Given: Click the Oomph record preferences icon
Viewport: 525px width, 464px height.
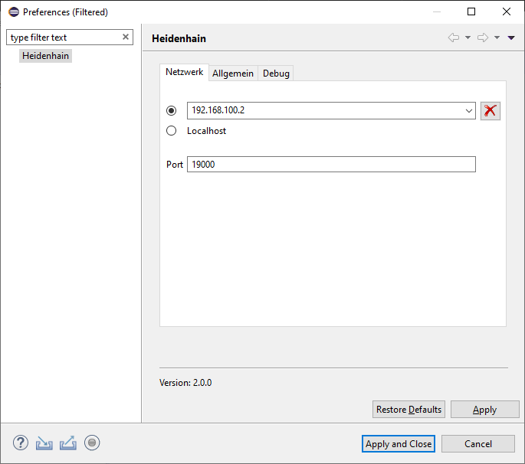Looking at the screenshot, I should click(92, 443).
